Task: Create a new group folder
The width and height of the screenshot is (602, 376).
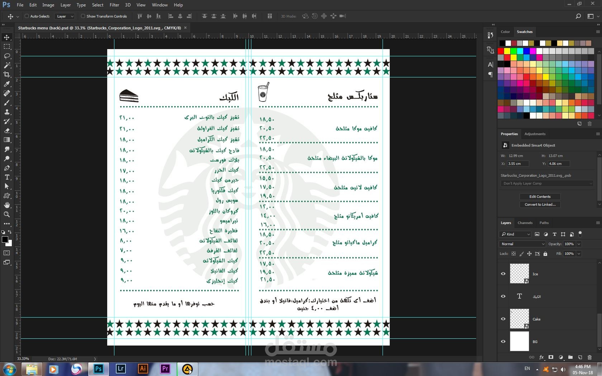Action: (570, 357)
